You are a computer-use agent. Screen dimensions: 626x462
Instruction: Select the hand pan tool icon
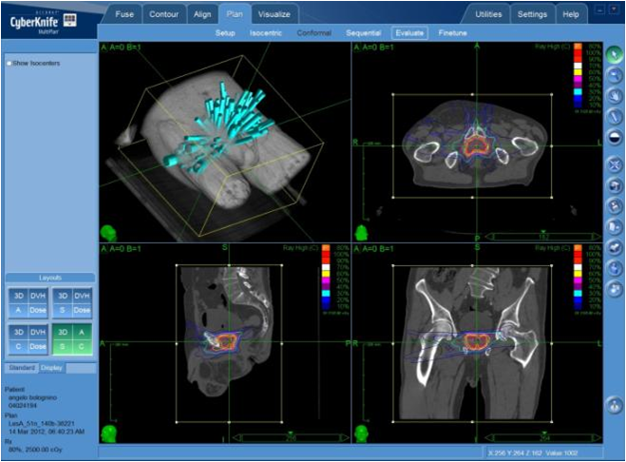615,96
